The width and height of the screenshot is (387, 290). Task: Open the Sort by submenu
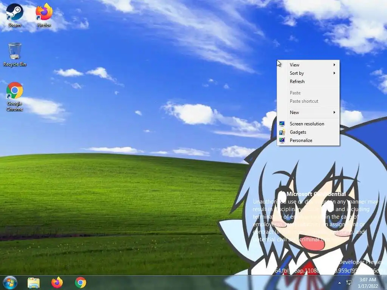[308, 73]
